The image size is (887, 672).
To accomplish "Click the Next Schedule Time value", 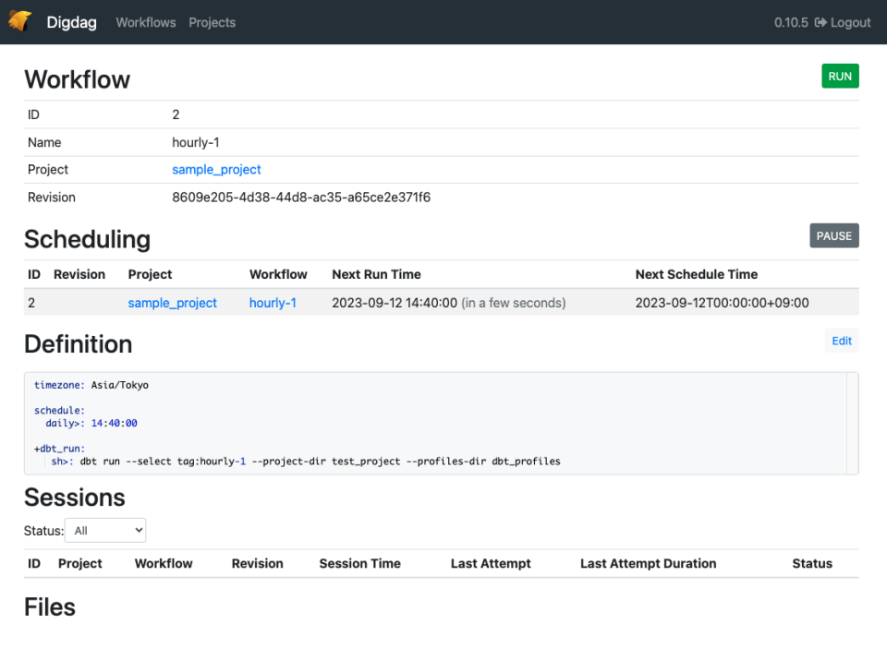I will (722, 303).
